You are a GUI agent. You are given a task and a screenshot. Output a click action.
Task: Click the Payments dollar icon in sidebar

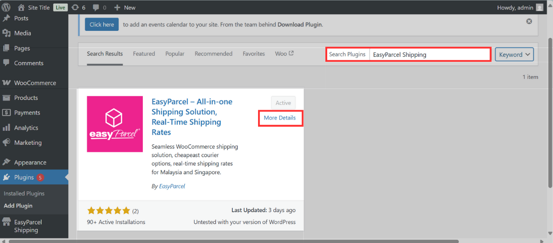click(x=6, y=113)
